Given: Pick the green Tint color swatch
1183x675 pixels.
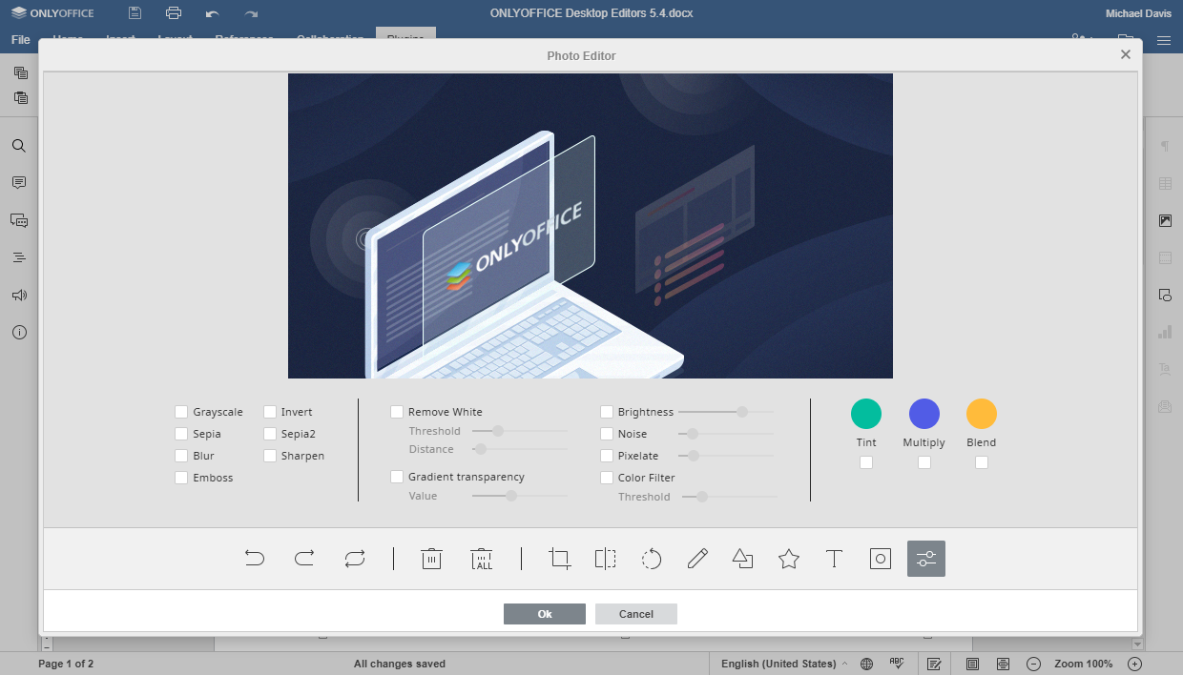Looking at the screenshot, I should pyautogui.click(x=866, y=414).
